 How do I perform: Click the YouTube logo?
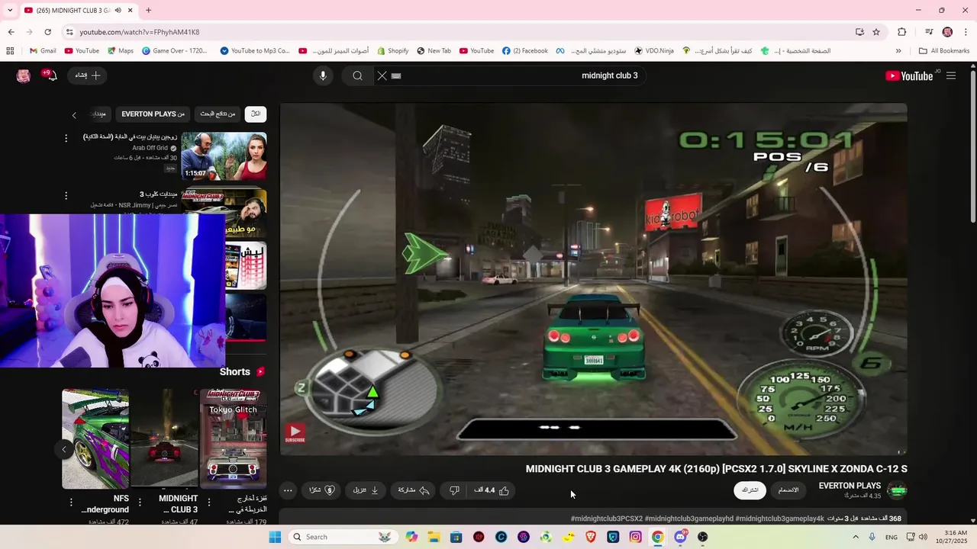[909, 75]
